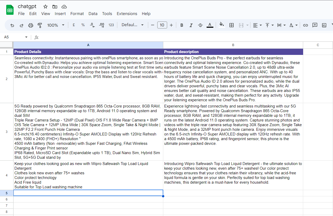This screenshot has height=216, width=333.
Task: Select the Paint format roller icon
Action: (x=40, y=25)
